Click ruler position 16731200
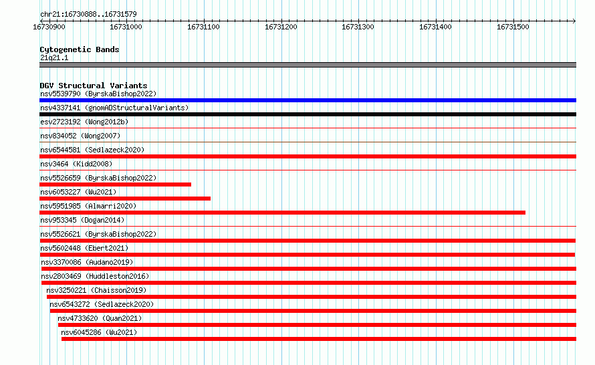The image size is (595, 365). point(281,27)
